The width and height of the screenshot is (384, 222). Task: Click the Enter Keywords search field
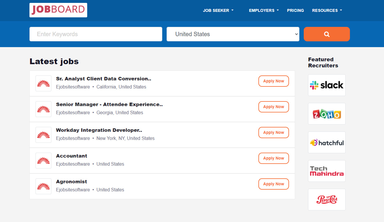pyautogui.click(x=96, y=34)
